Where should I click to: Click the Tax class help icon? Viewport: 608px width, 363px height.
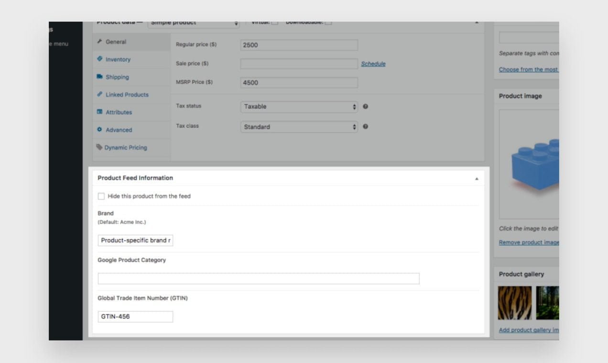[x=365, y=127]
